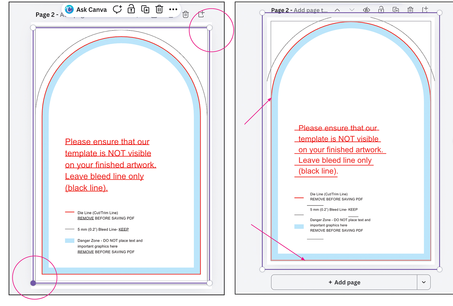
Task: Select 'Die Line (Cut/Trim Line)' text in left template
Action: (x=98, y=213)
